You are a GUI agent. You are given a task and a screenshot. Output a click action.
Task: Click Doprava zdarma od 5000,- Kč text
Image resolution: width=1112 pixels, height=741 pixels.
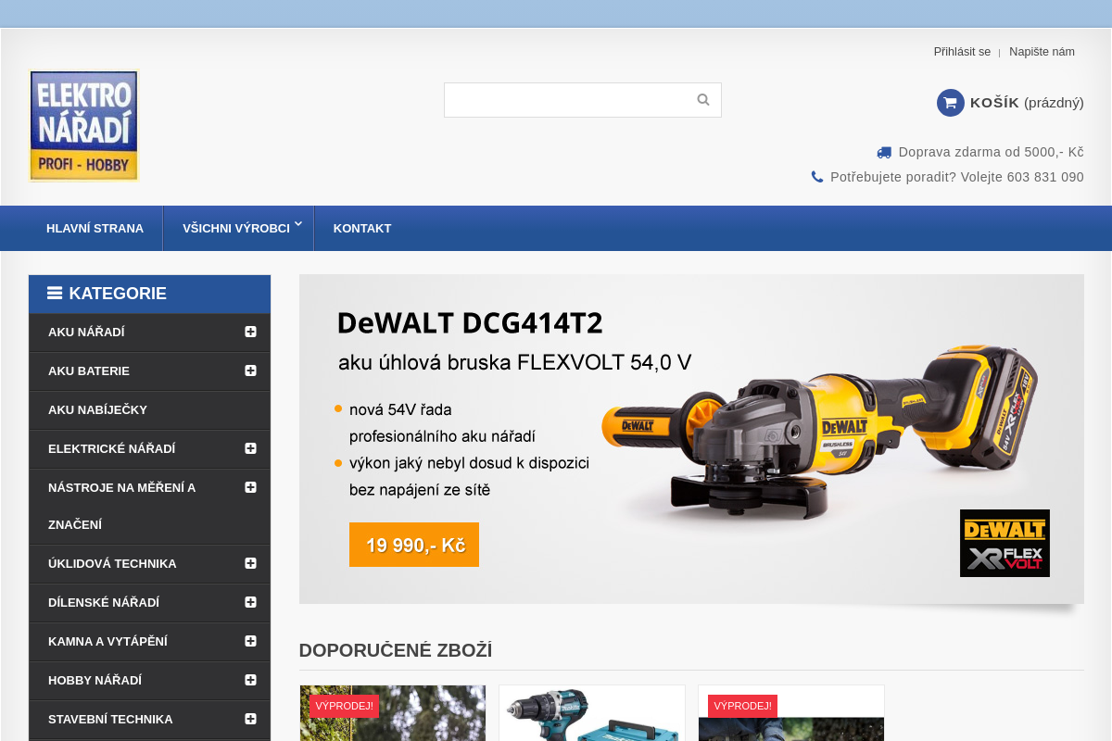991,152
